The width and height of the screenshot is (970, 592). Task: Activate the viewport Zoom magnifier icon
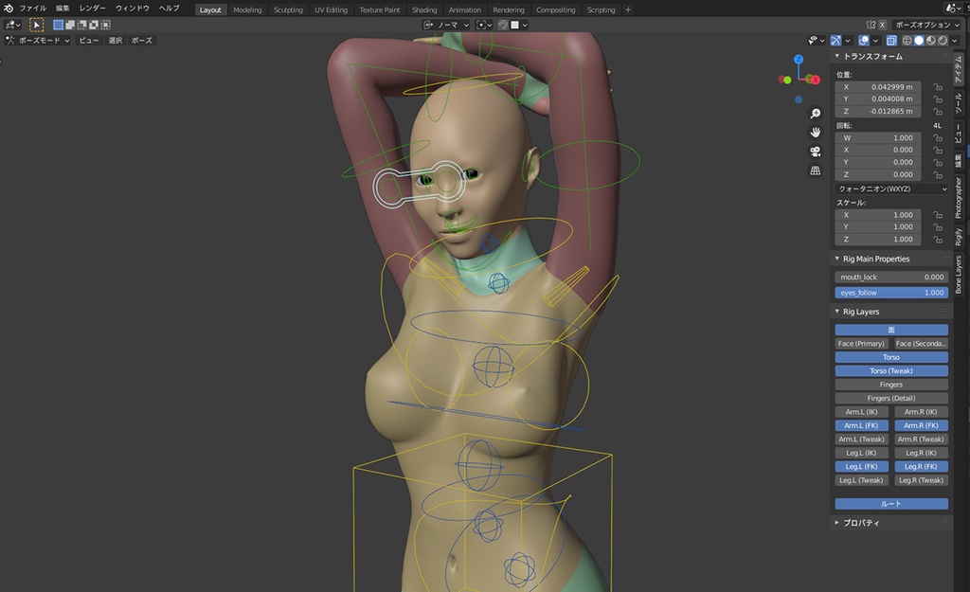tap(816, 113)
